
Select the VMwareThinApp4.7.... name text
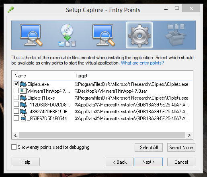tap(49, 91)
